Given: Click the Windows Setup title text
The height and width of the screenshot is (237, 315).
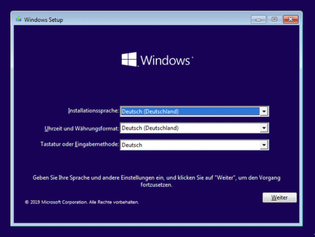Looking at the screenshot, I should point(43,20).
